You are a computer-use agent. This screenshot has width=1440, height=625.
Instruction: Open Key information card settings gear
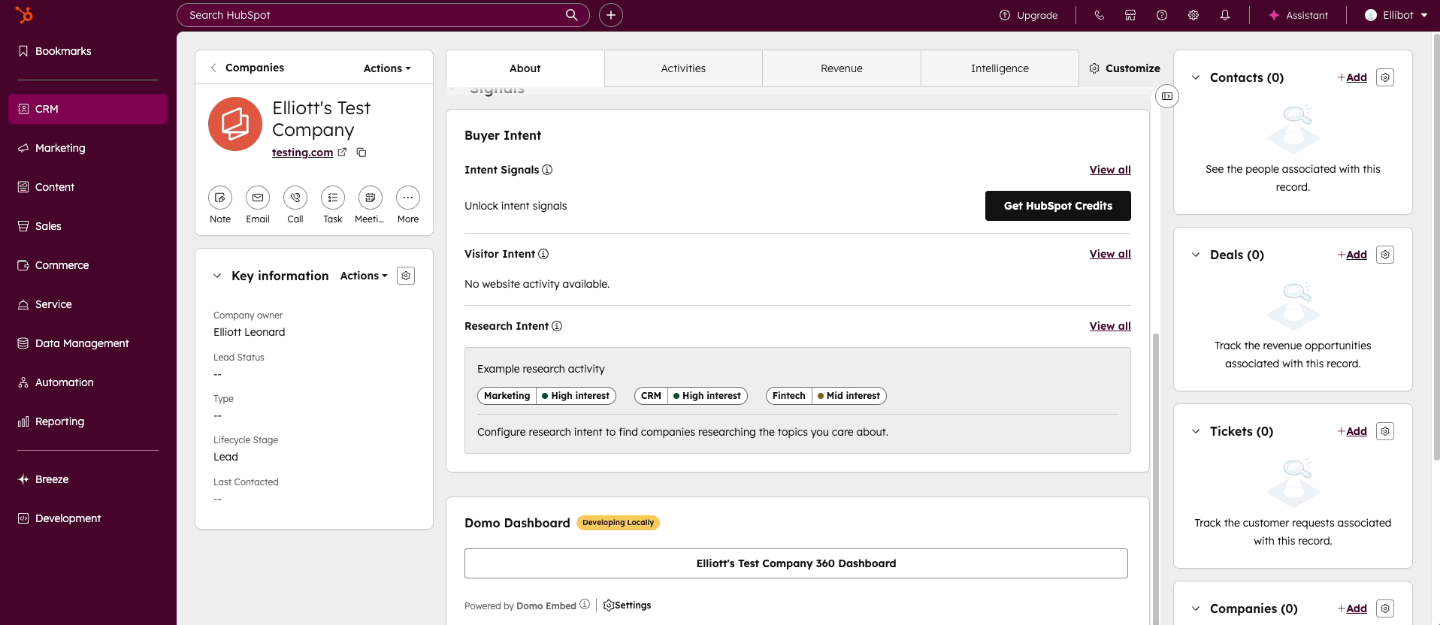pyautogui.click(x=406, y=276)
